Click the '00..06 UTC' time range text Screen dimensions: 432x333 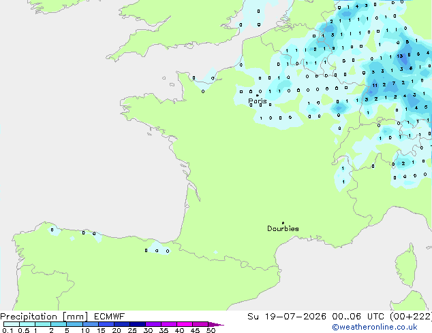click(x=358, y=317)
